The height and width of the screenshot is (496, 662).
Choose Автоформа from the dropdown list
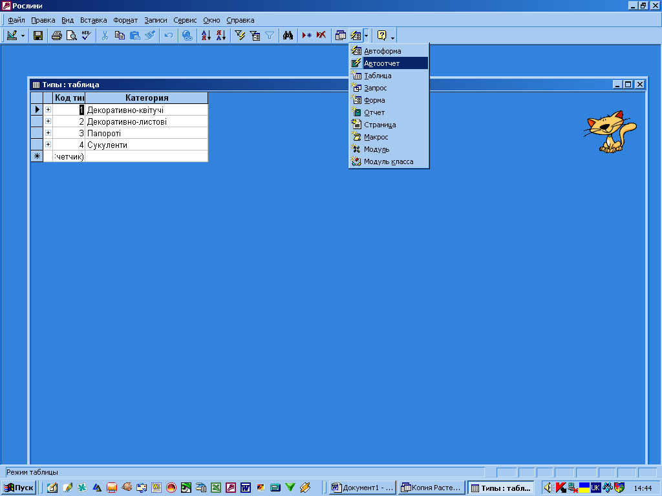[x=389, y=51]
